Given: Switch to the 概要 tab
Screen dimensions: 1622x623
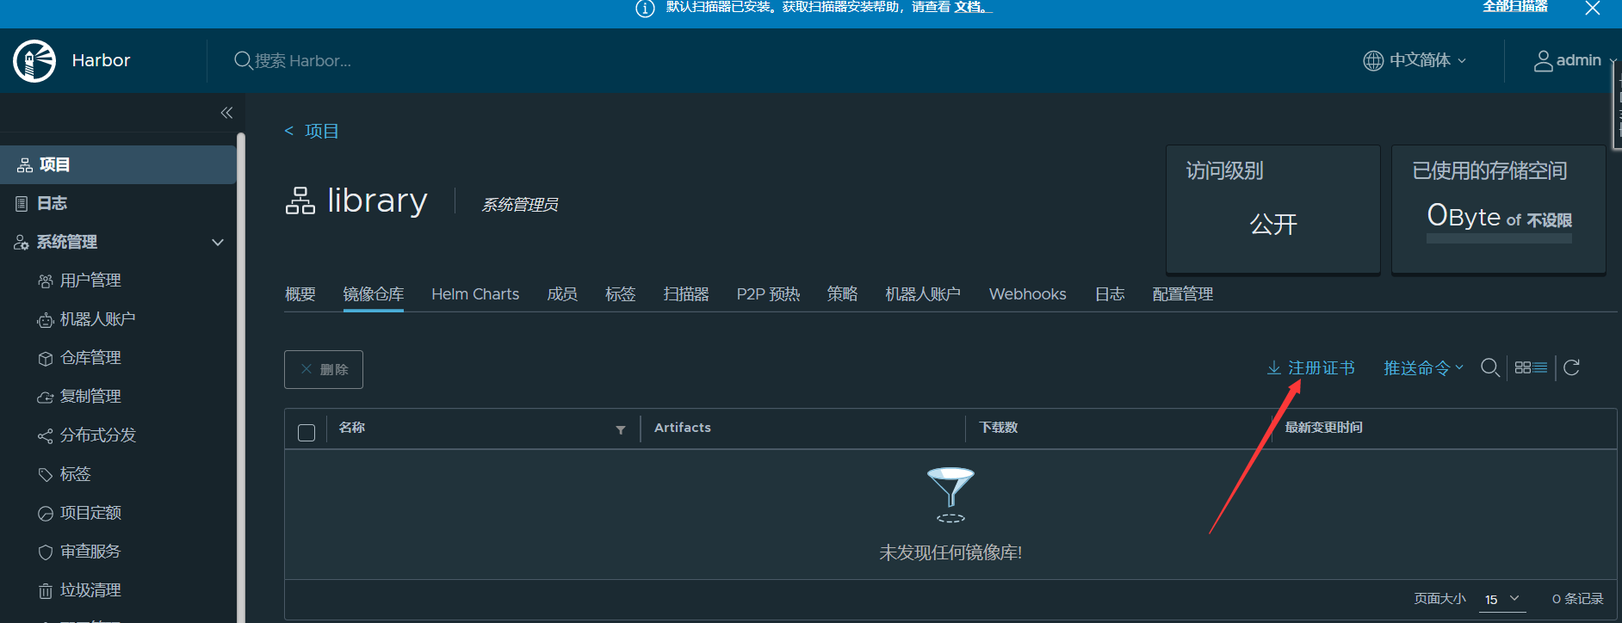Looking at the screenshot, I should [300, 294].
